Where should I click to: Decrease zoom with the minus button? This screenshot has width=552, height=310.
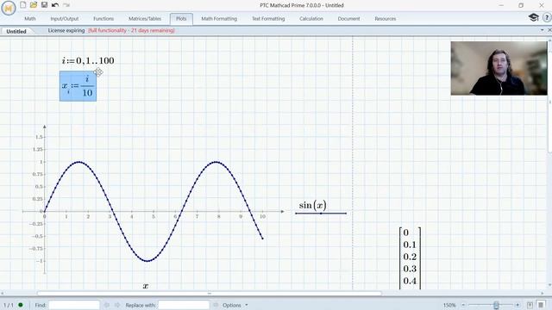[x=463, y=305]
